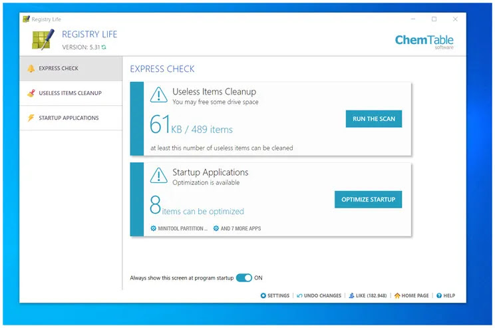Image resolution: width=495 pixels, height=328 pixels.
Task: Open Settings link text in footer
Action: pyautogui.click(x=278, y=296)
